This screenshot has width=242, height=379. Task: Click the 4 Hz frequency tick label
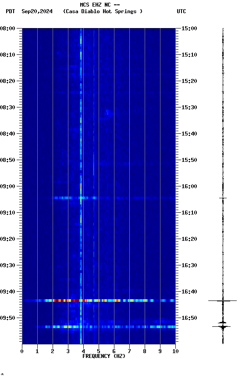tap(83, 351)
